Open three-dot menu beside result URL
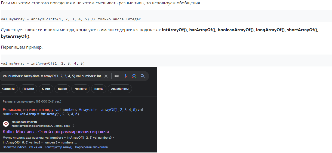Viewport: 332px width, 153px height. pos(73,126)
